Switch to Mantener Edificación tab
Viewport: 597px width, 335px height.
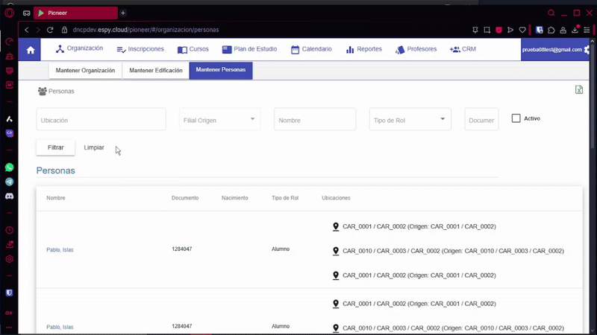pyautogui.click(x=155, y=70)
